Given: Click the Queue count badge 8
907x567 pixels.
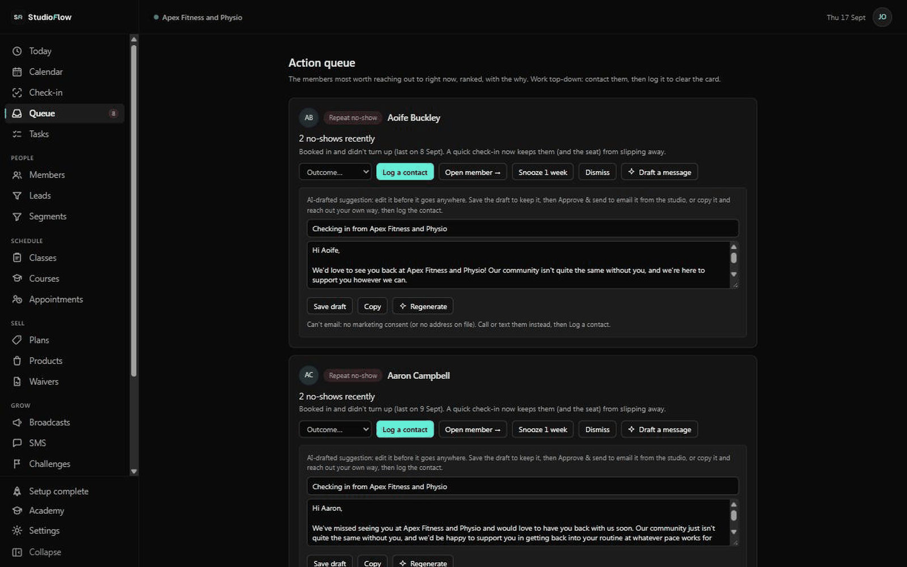Looking at the screenshot, I should 113,113.
